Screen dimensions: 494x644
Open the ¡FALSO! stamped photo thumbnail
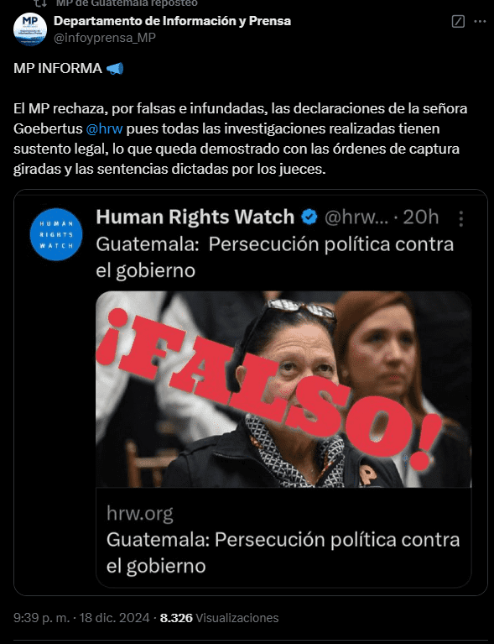click(283, 389)
